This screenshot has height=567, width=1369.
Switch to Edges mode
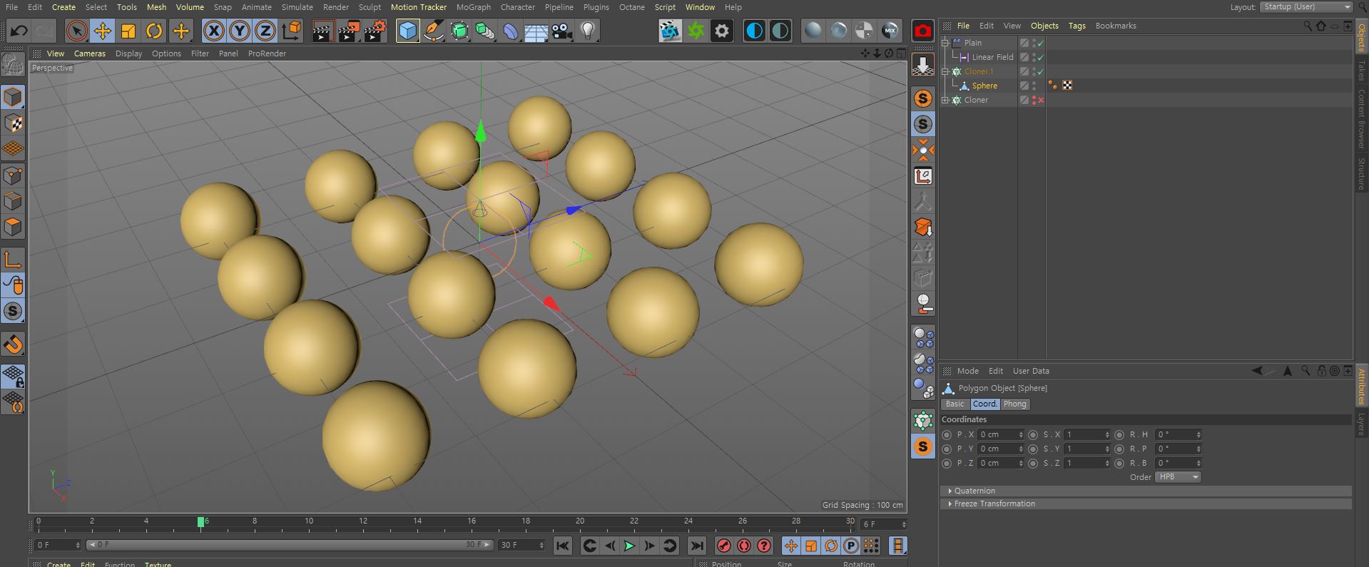(13, 201)
